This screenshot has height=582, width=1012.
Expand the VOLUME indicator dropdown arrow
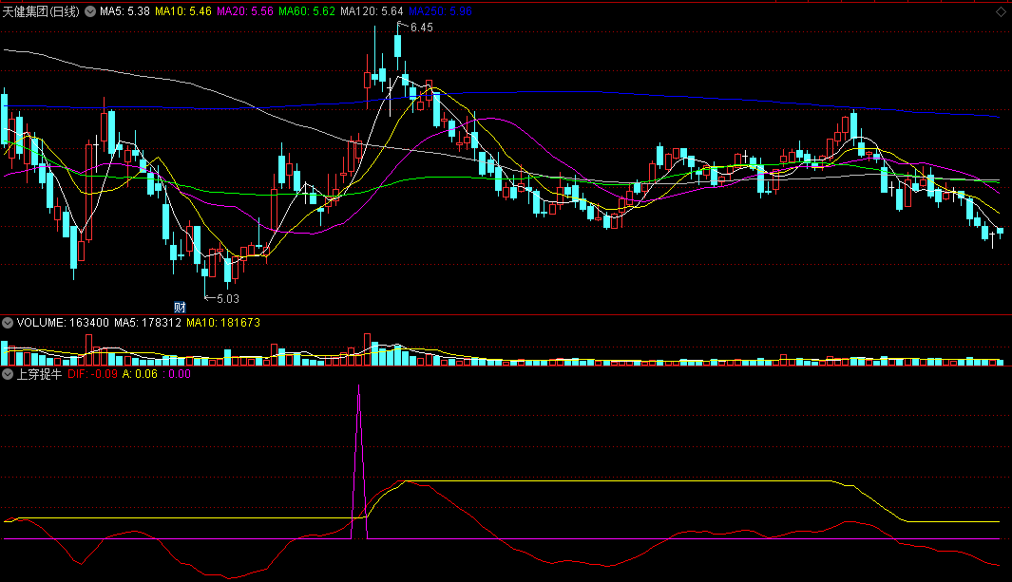8,323
